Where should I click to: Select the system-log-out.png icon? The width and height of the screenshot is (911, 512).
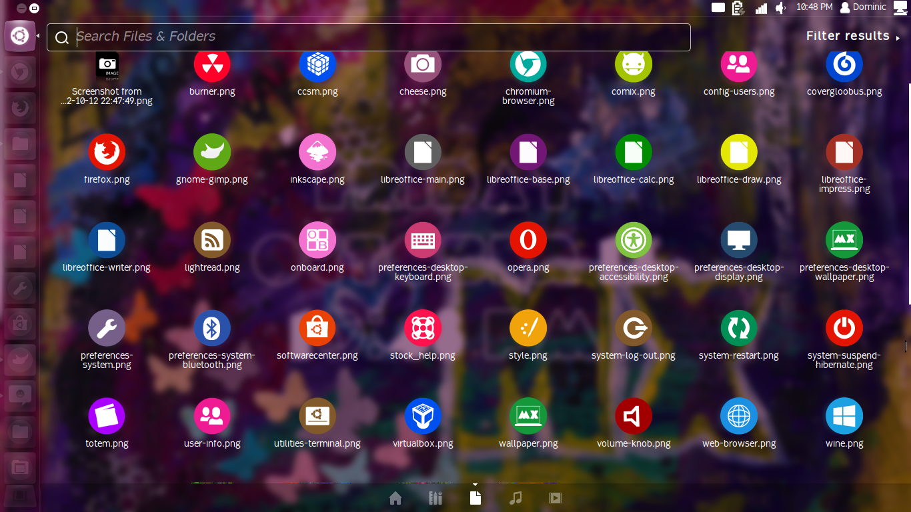(634, 328)
